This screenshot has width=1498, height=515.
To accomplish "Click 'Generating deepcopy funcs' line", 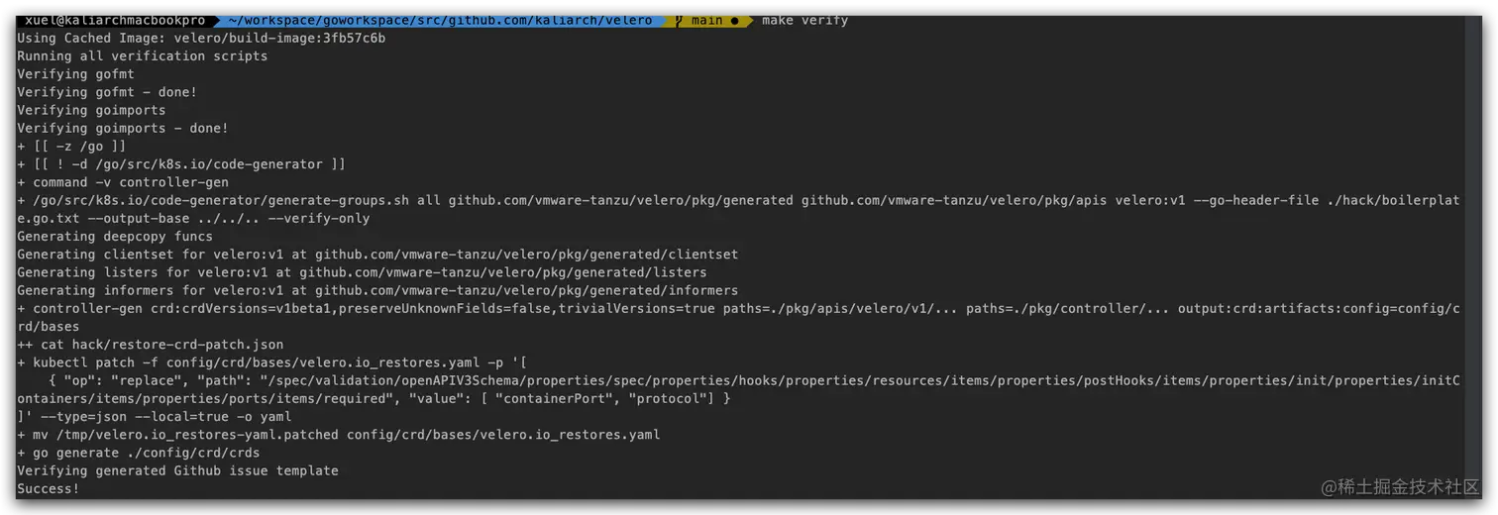I will click(x=115, y=236).
